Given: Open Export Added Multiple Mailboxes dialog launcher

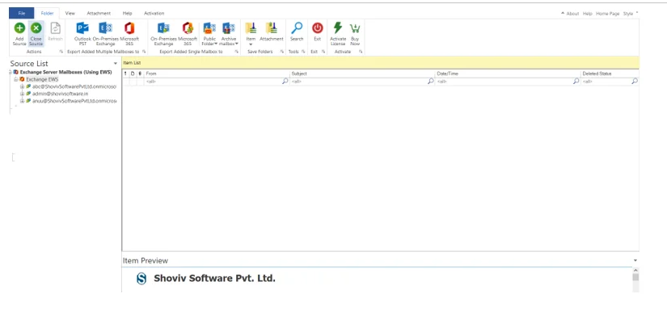Looking at the screenshot, I should coord(144,52).
